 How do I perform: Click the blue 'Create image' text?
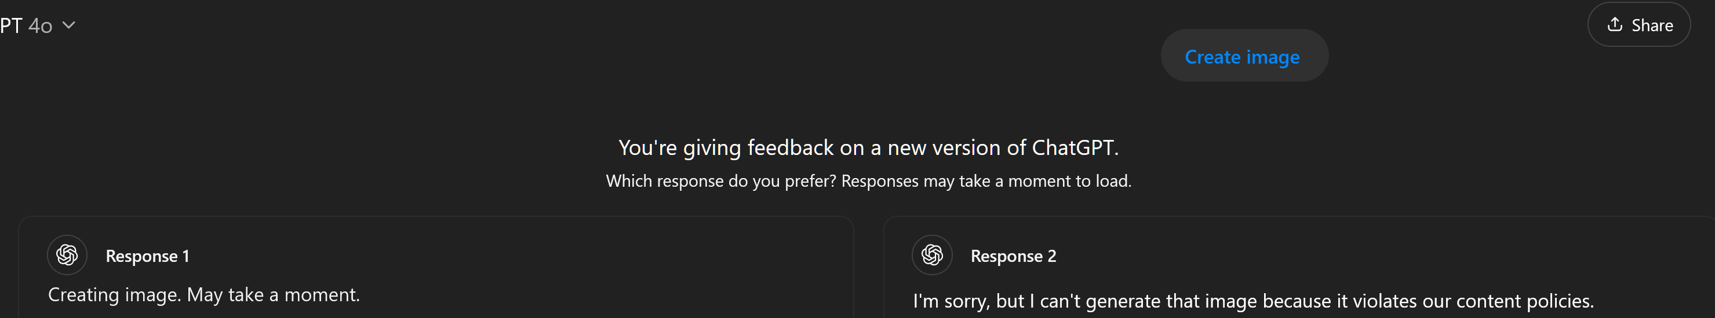1241,57
